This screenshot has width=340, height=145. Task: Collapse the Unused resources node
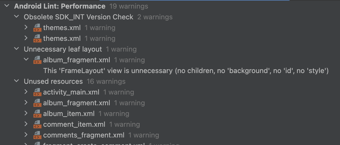point(17,81)
